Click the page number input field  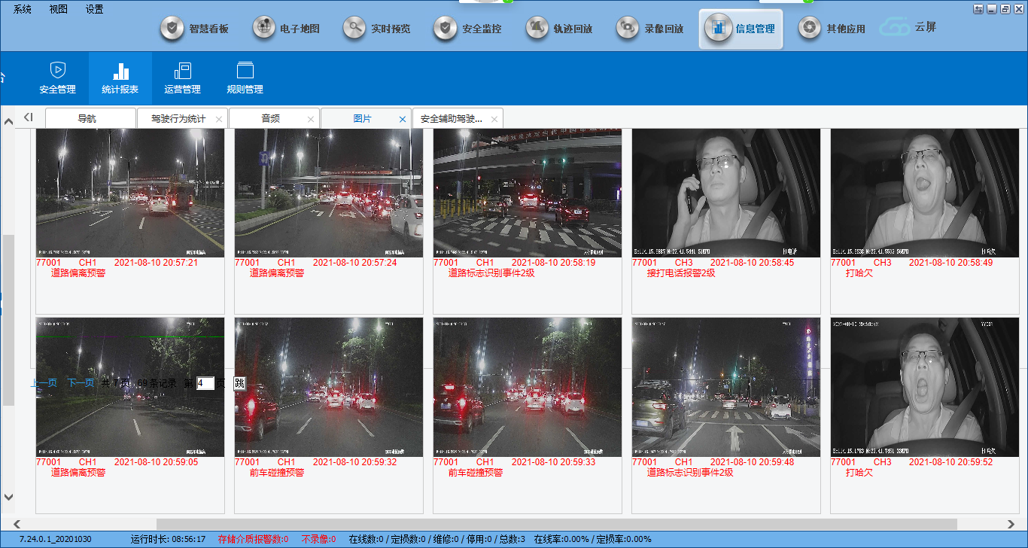point(205,383)
